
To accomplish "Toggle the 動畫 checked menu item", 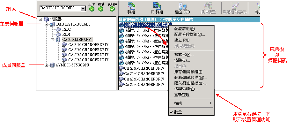I will click(191, 112).
